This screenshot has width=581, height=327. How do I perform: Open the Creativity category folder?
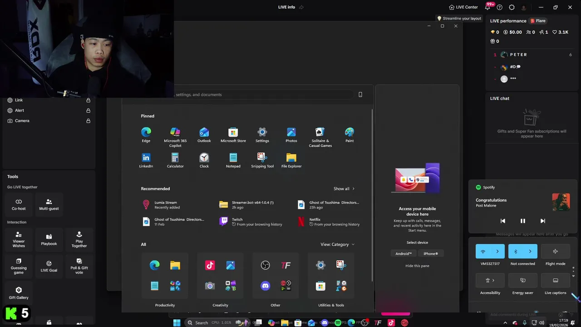click(220, 276)
